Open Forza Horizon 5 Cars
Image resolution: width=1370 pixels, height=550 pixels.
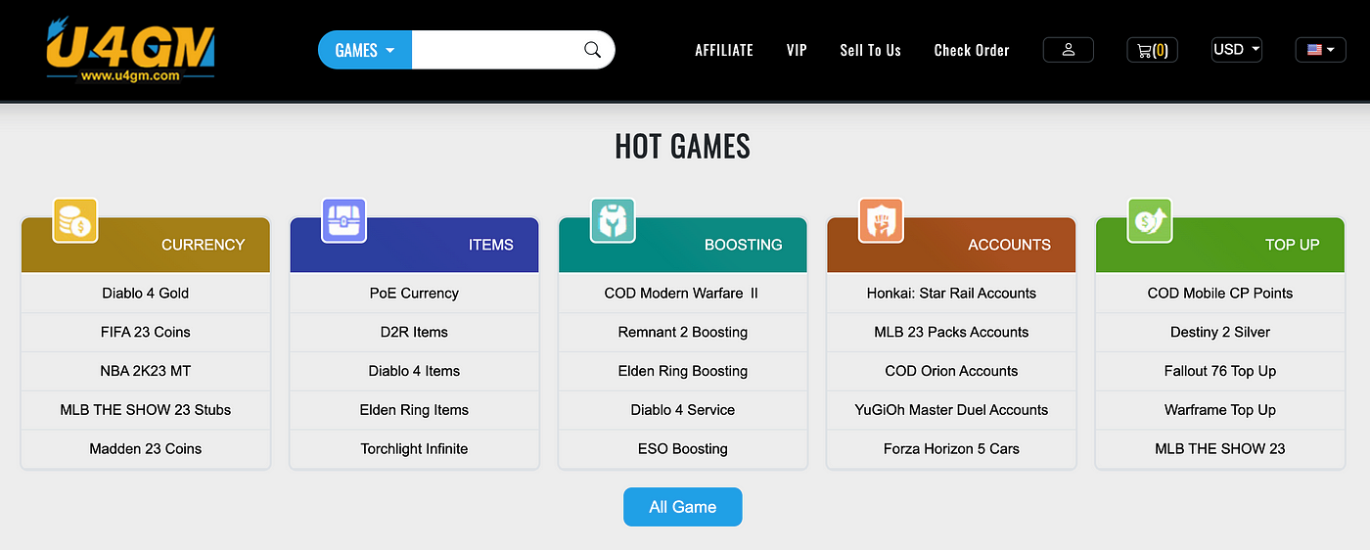[x=951, y=449]
